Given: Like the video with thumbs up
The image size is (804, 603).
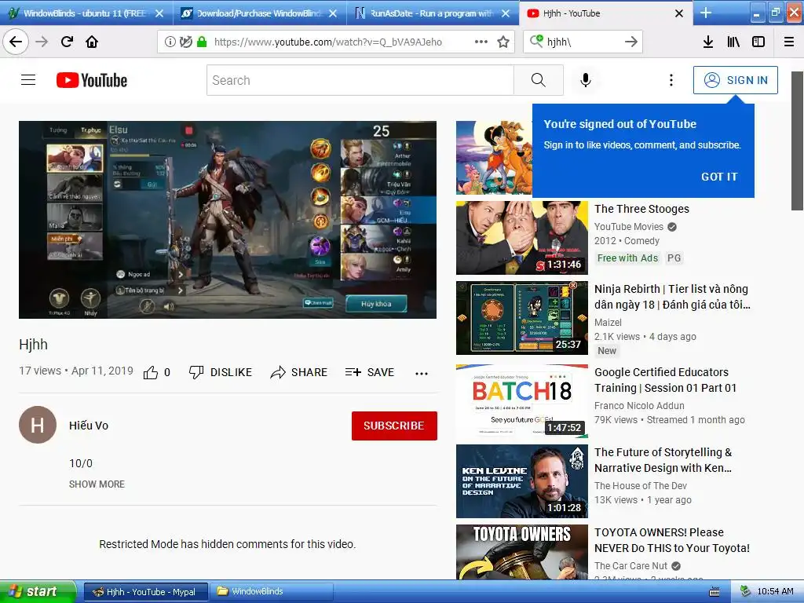Looking at the screenshot, I should (x=151, y=372).
